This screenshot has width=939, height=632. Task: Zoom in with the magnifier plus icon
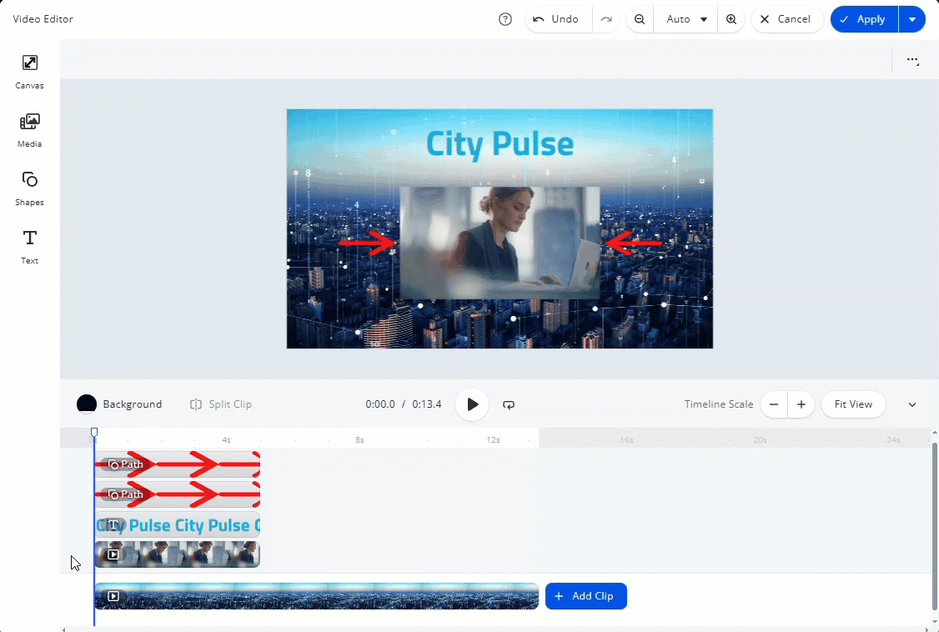tap(731, 19)
